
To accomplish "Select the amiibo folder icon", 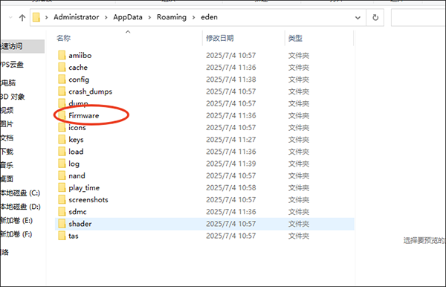I will tap(62, 55).
